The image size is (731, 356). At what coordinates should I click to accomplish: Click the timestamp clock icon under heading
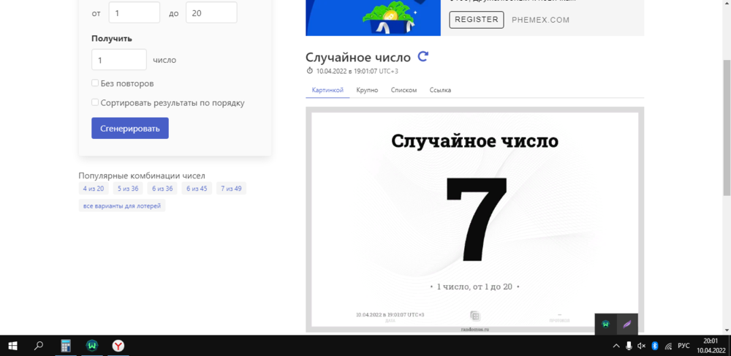(309, 71)
